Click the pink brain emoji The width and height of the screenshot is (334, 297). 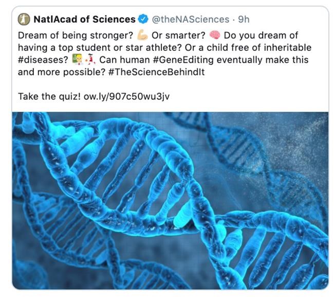(215, 36)
